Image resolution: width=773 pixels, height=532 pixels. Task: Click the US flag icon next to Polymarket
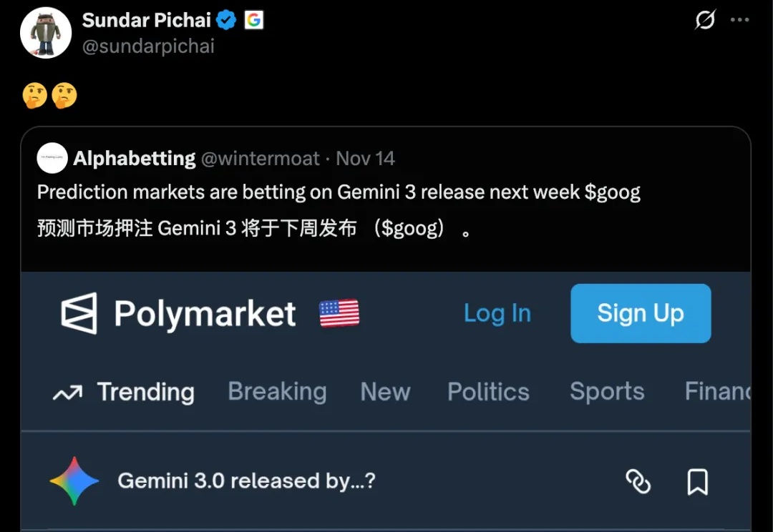pyautogui.click(x=339, y=312)
